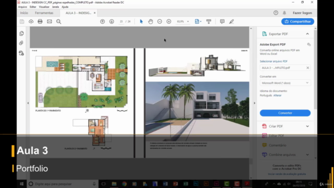Send file by email envelope icon
This screenshot has width=334, height=188.
[x=50, y=21]
